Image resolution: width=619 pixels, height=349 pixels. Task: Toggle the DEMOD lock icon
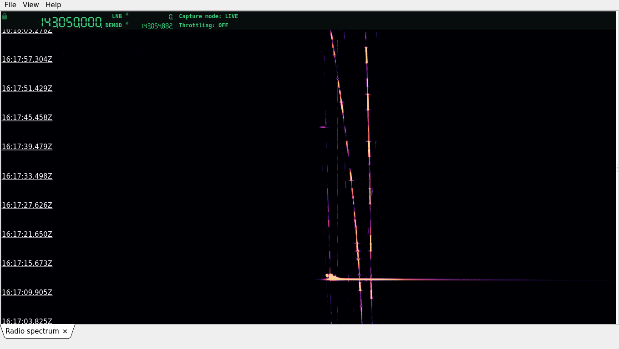click(127, 23)
